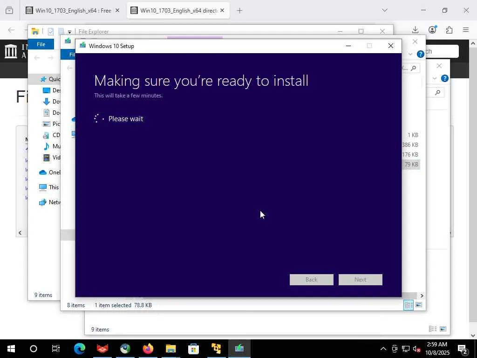The height and width of the screenshot is (358, 477).
Task: Click the Internet Archive logo on the page
Action: [11, 51]
